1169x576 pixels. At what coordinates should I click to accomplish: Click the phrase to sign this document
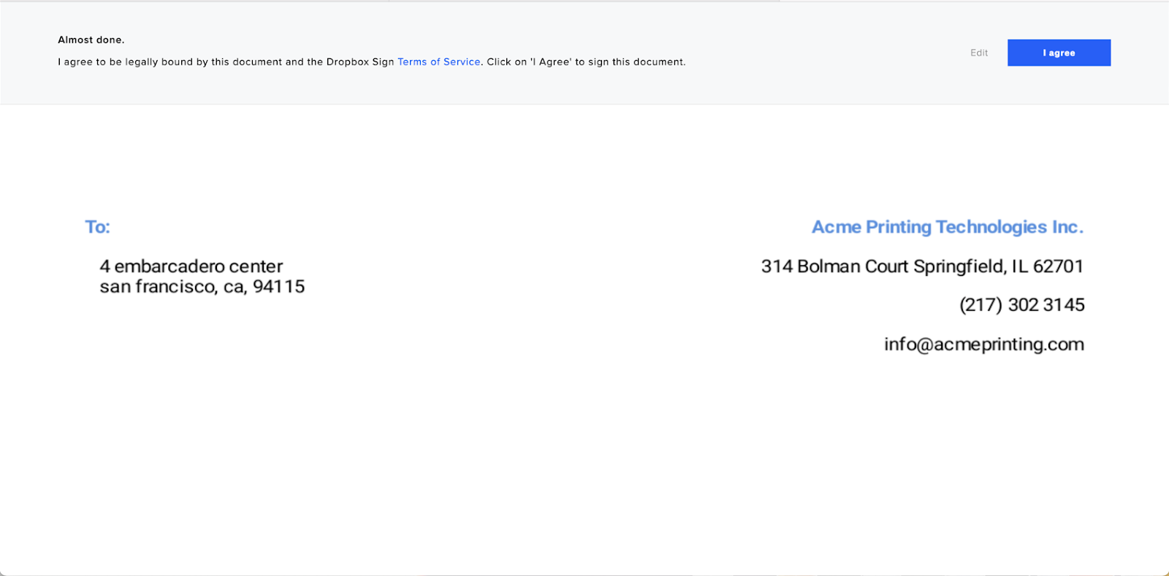630,62
